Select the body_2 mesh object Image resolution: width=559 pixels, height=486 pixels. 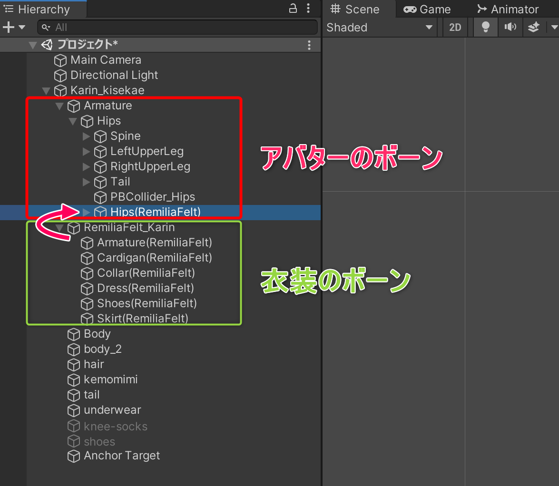pos(103,349)
